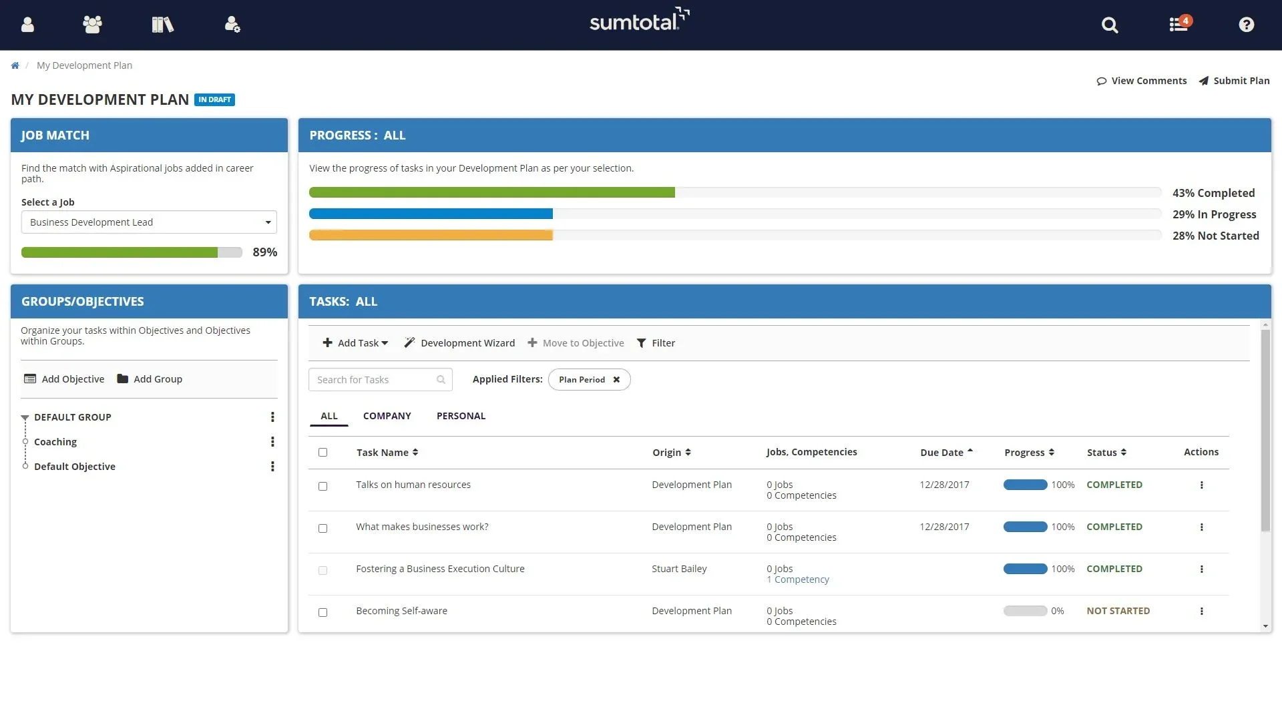Switch to the PERSONAL tab
Screen dimensions: 1282x721
461,416
